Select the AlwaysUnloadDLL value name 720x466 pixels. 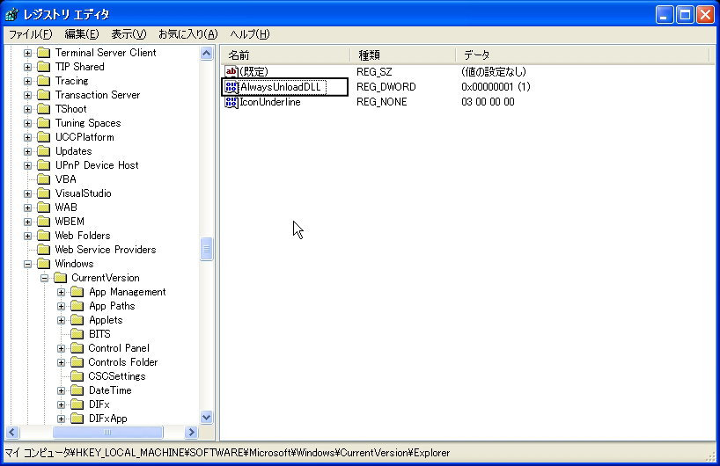pyautogui.click(x=283, y=87)
